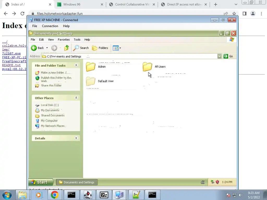Click the address field showing C:\Documents and Settings
Screen dimensions: 267x200
[x=129, y=56]
